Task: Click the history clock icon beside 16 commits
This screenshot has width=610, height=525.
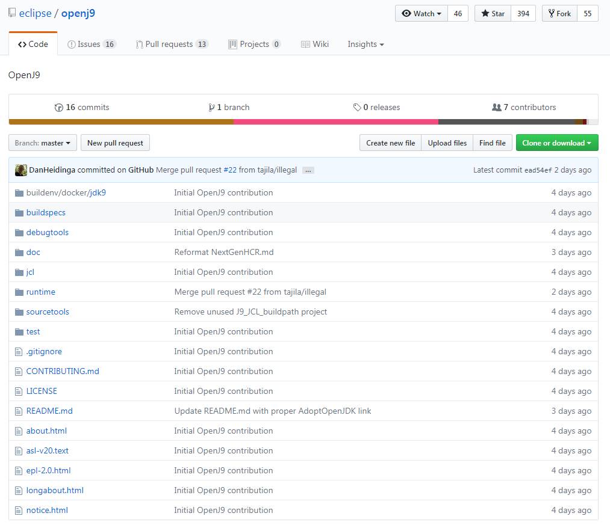Action: [59, 108]
